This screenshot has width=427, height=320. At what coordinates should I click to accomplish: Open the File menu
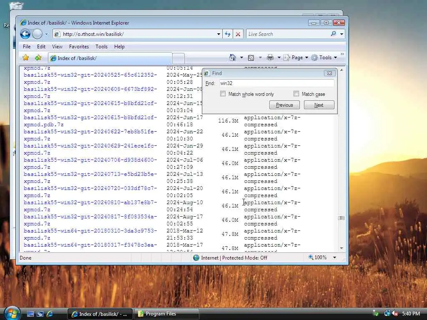(27, 47)
